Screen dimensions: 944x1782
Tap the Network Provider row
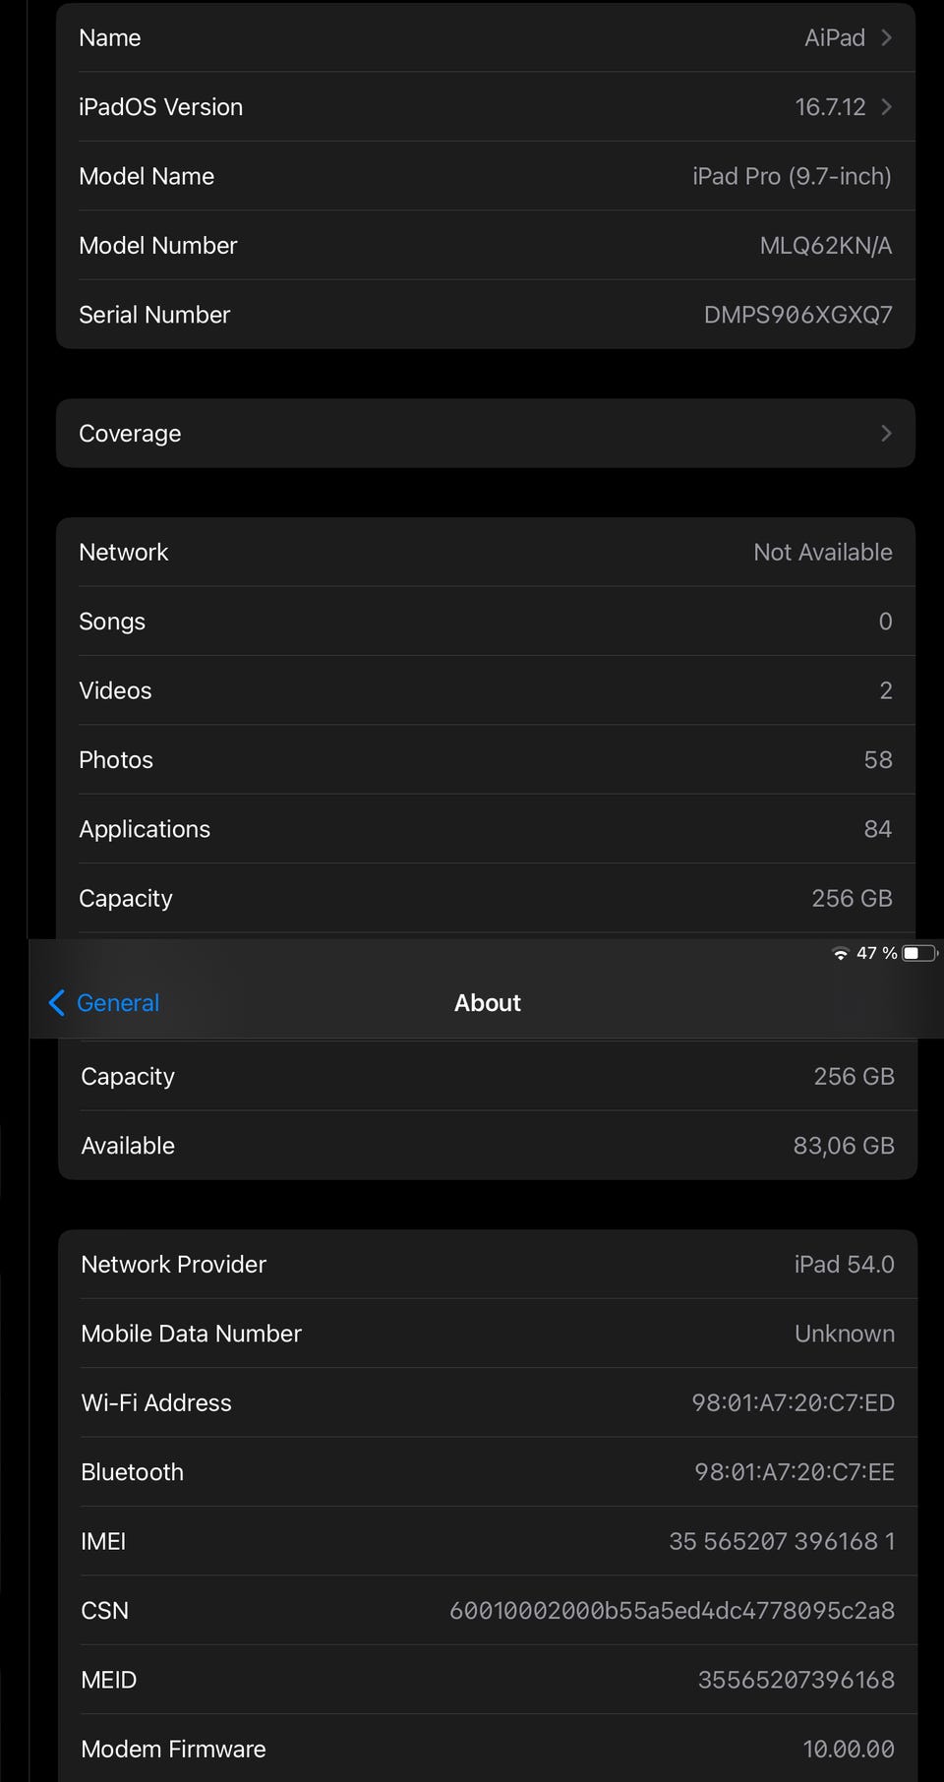tap(486, 1265)
